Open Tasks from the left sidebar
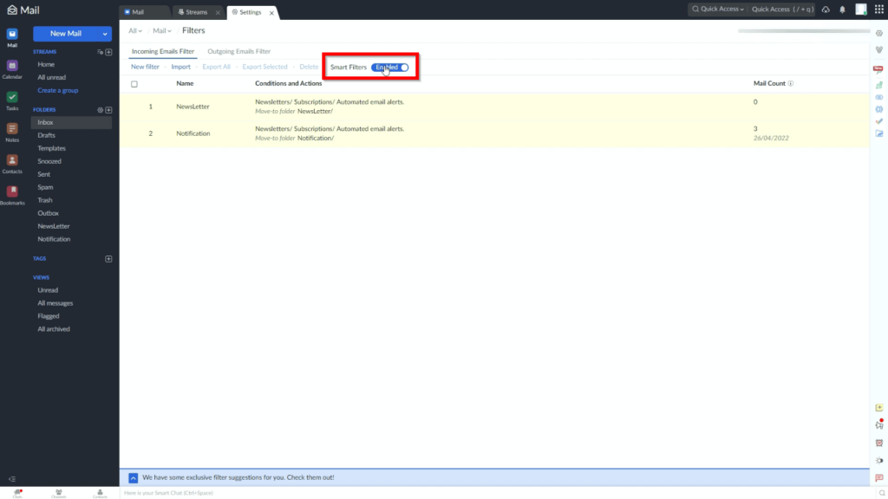The height and width of the screenshot is (499, 888). point(11,98)
